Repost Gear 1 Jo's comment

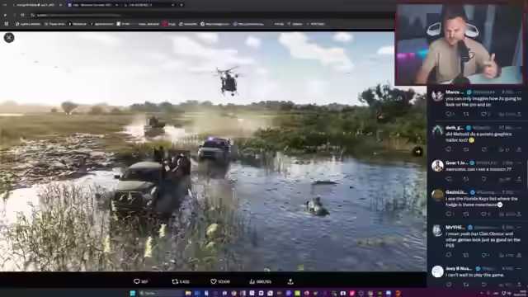pyautogui.click(x=466, y=179)
